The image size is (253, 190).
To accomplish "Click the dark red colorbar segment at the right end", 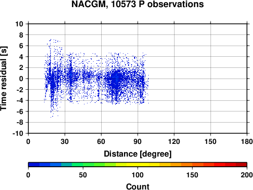I will (x=241, y=165).
